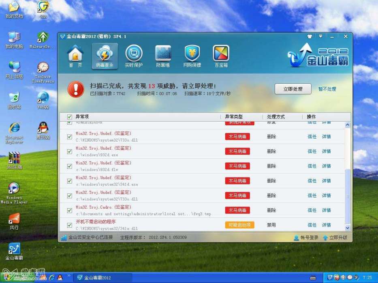Click 立即处理 to handle threats now

[x=293, y=89]
